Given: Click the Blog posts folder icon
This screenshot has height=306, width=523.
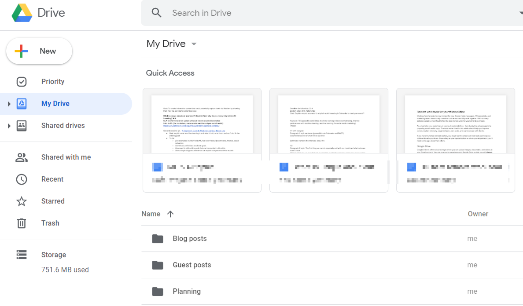Looking at the screenshot, I should (157, 239).
